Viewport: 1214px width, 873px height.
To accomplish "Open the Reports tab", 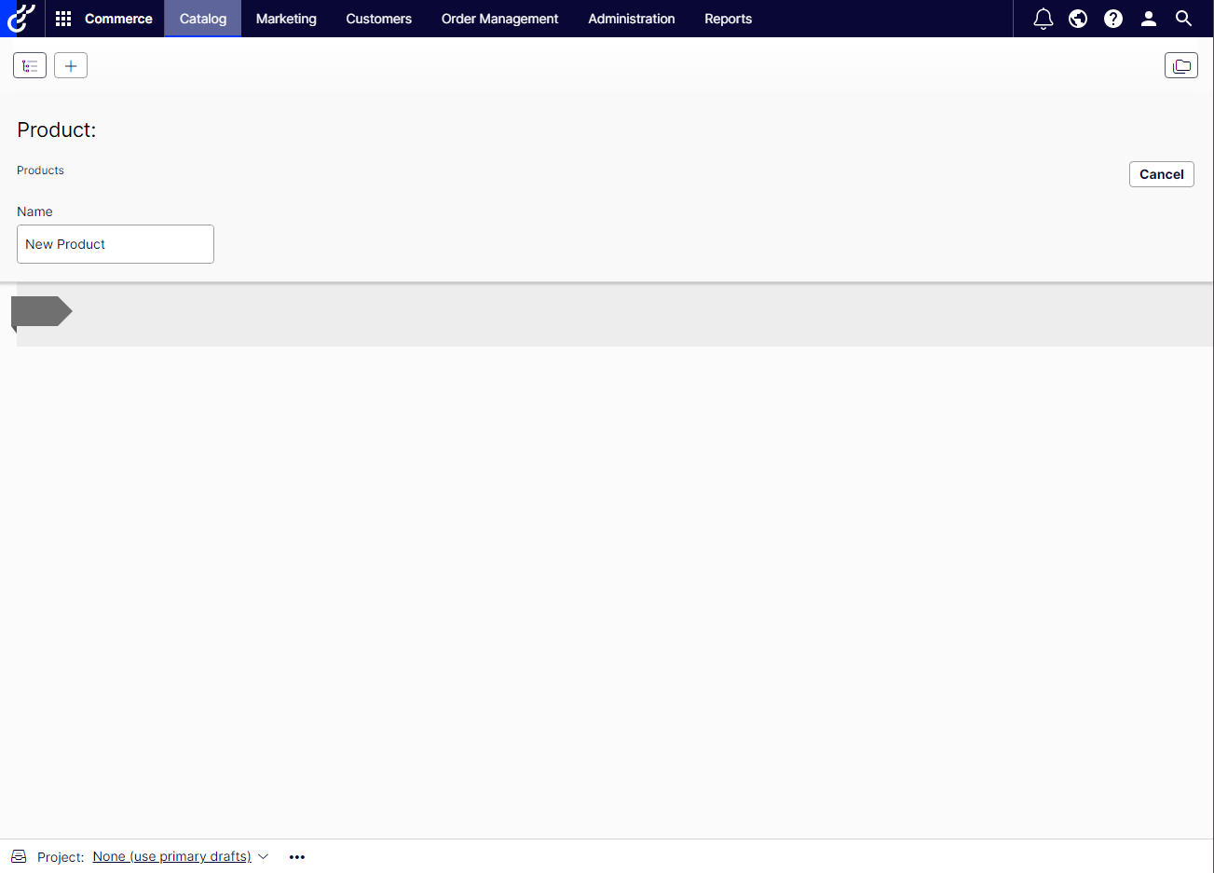I will click(x=728, y=19).
